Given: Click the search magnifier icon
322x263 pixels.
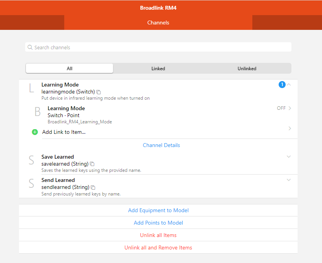Looking at the screenshot, I should coord(30,47).
